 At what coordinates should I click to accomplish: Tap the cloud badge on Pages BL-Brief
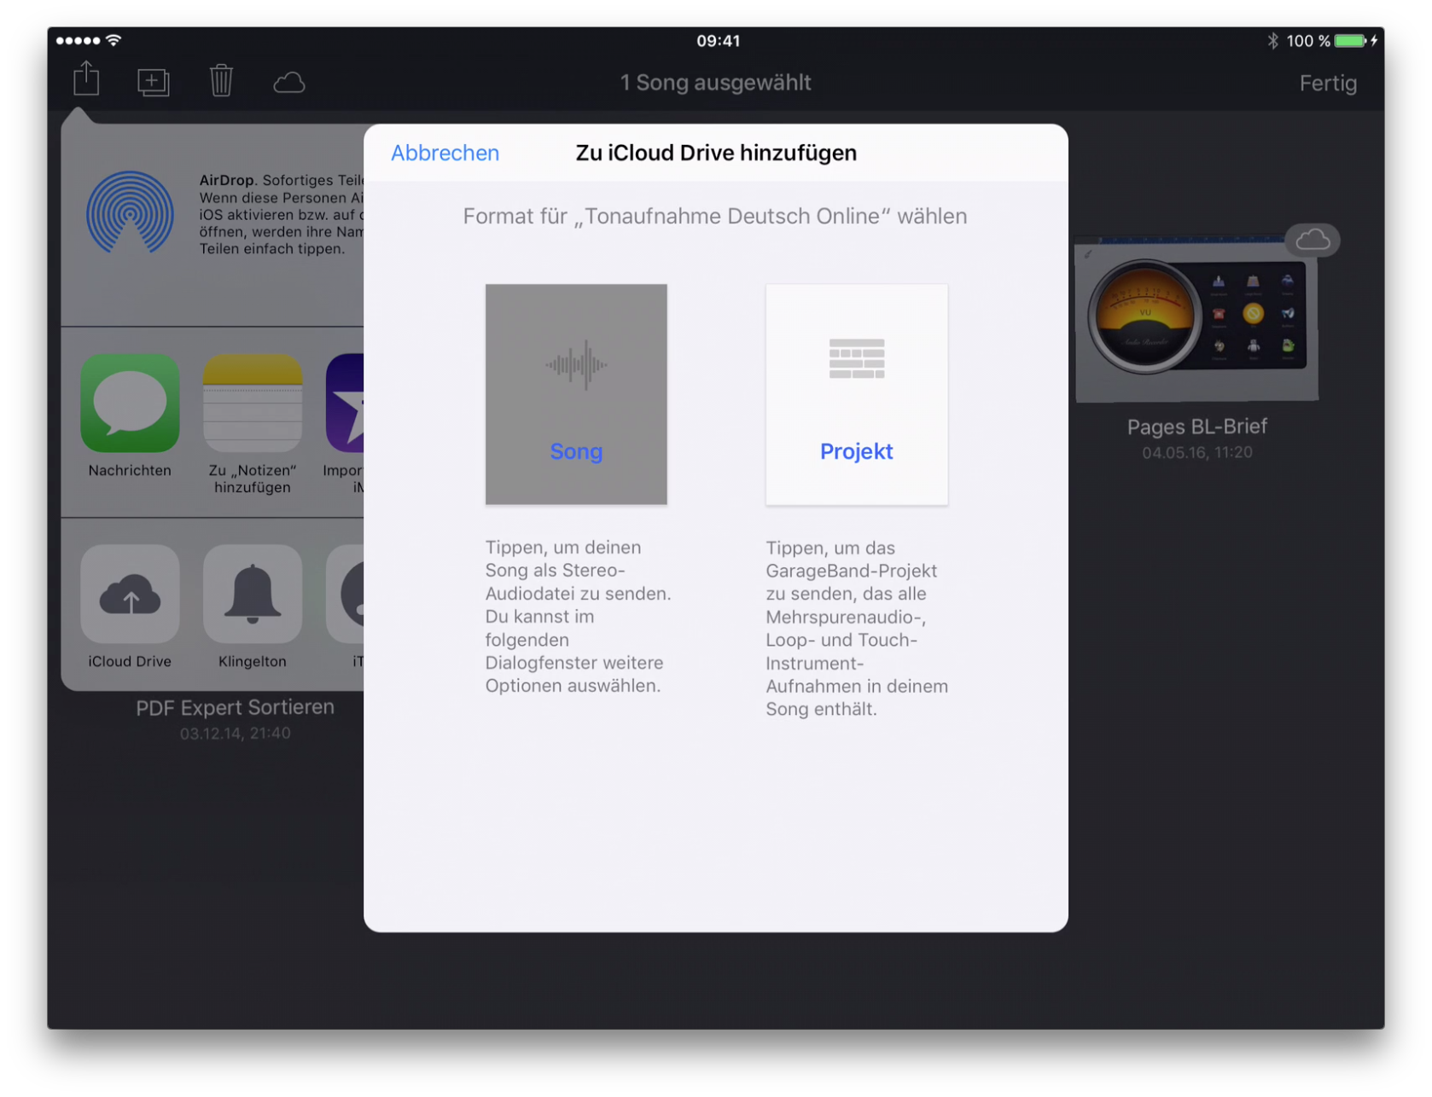click(1313, 241)
